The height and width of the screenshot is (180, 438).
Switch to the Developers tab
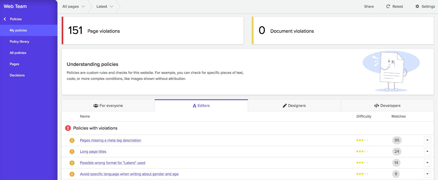coord(387,106)
